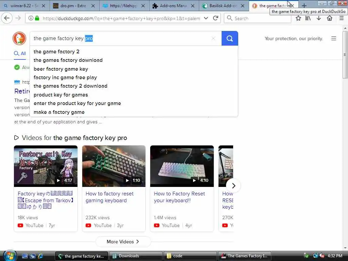Close the Add-ons Manager tab
This screenshot has height=261, width=348.
coord(193,6)
